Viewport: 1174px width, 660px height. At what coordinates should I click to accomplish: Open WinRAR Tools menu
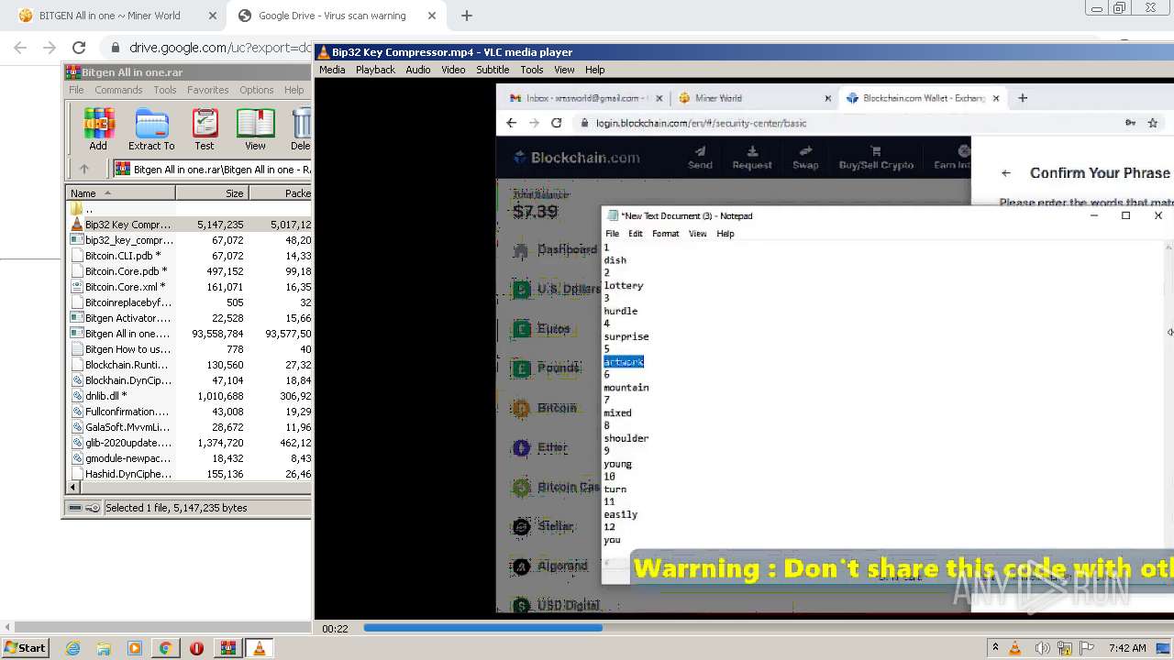click(x=165, y=90)
